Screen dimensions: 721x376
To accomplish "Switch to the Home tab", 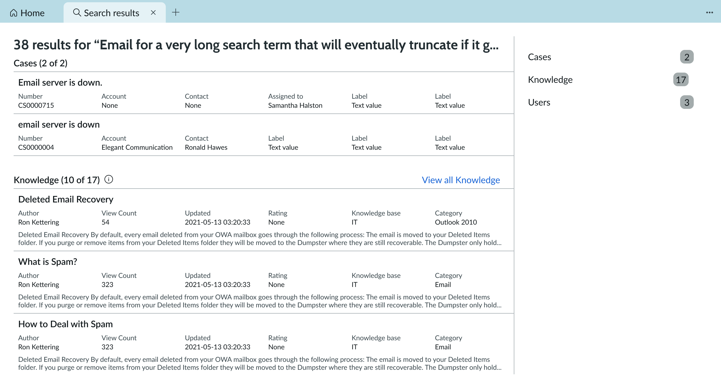I will [32, 12].
